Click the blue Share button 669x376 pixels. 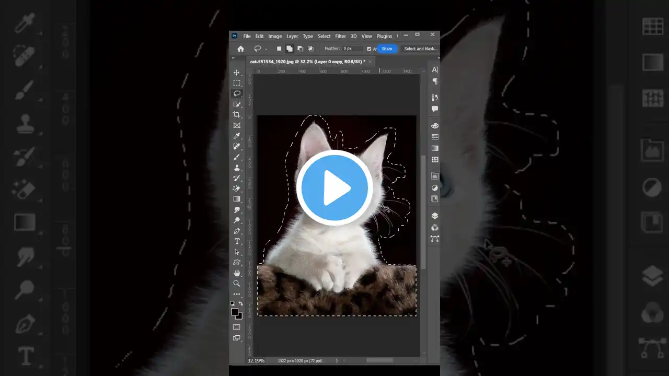tap(387, 49)
